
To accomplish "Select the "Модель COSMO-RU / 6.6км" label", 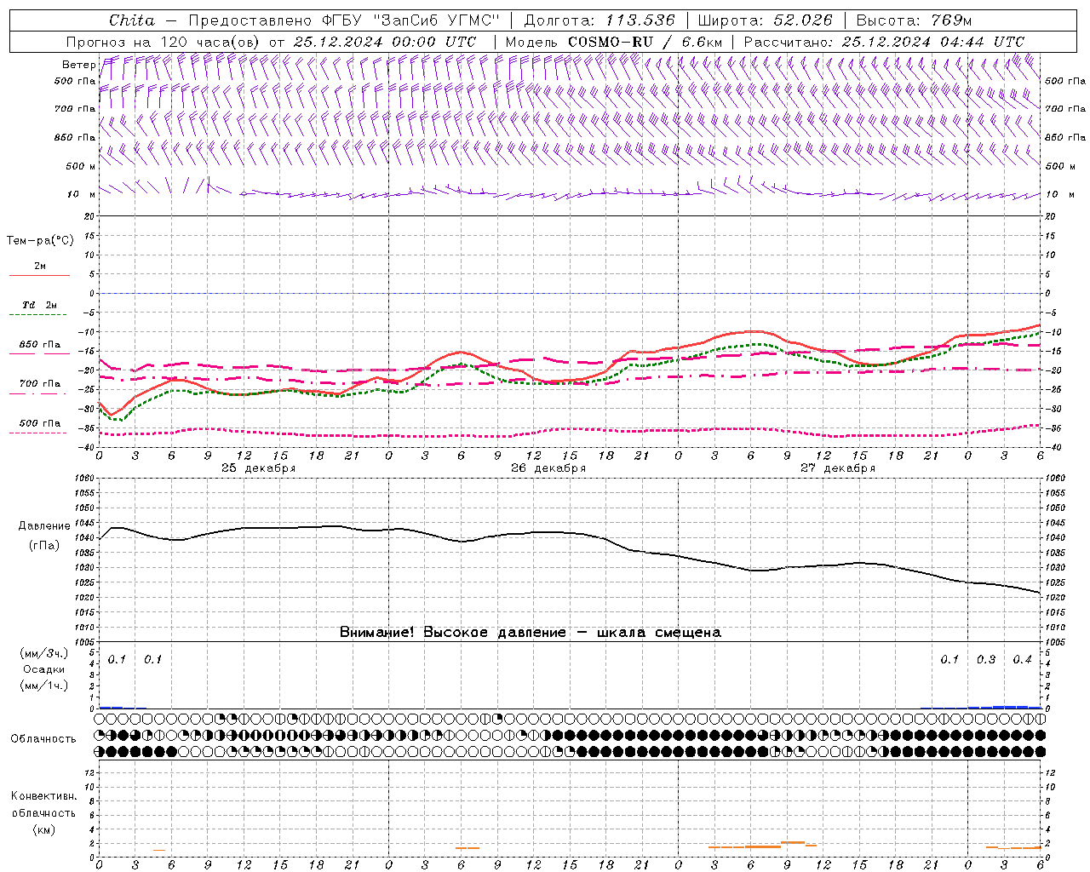I will 614,42.
